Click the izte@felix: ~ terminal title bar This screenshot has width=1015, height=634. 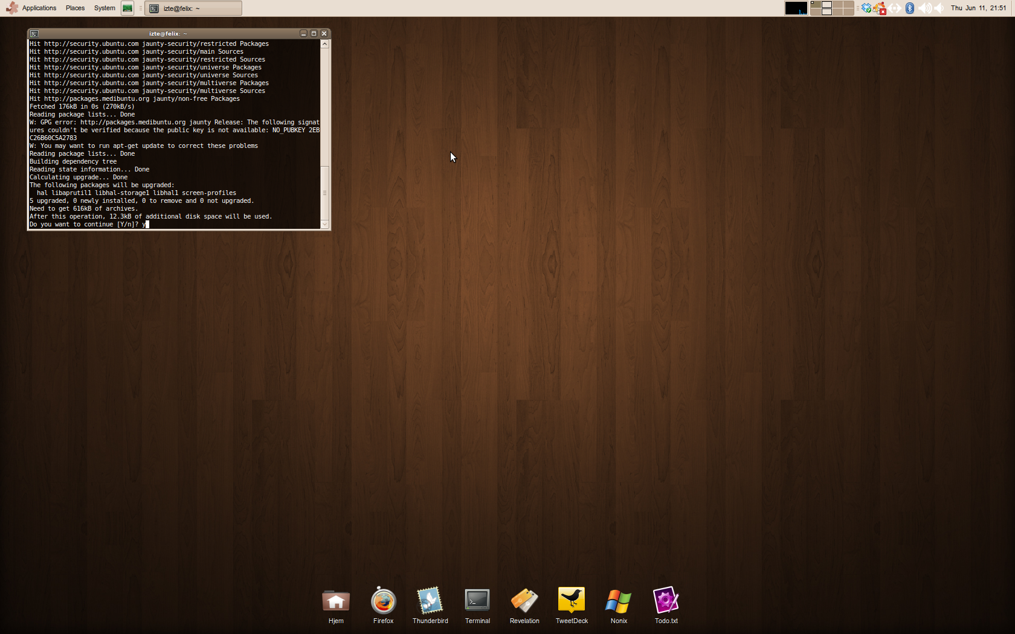(169, 34)
